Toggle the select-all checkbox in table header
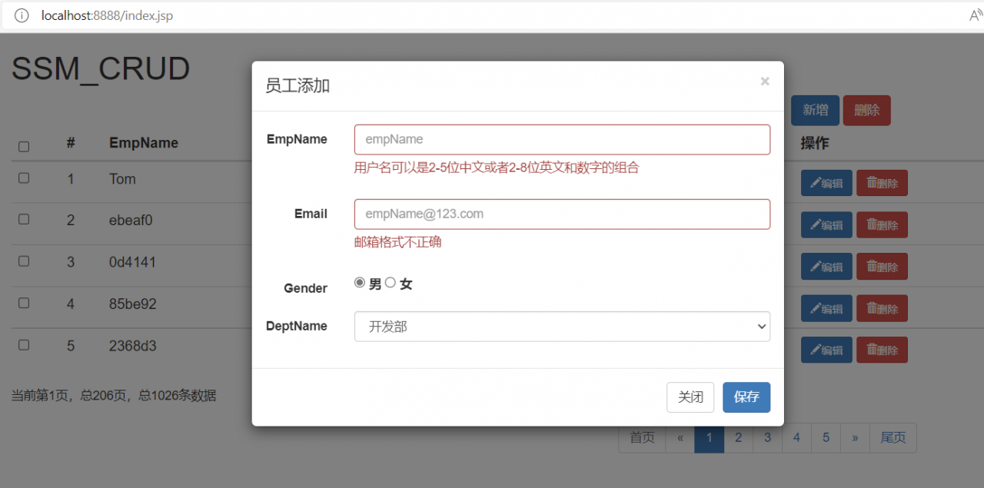Image resolution: width=984 pixels, height=488 pixels. click(x=24, y=147)
